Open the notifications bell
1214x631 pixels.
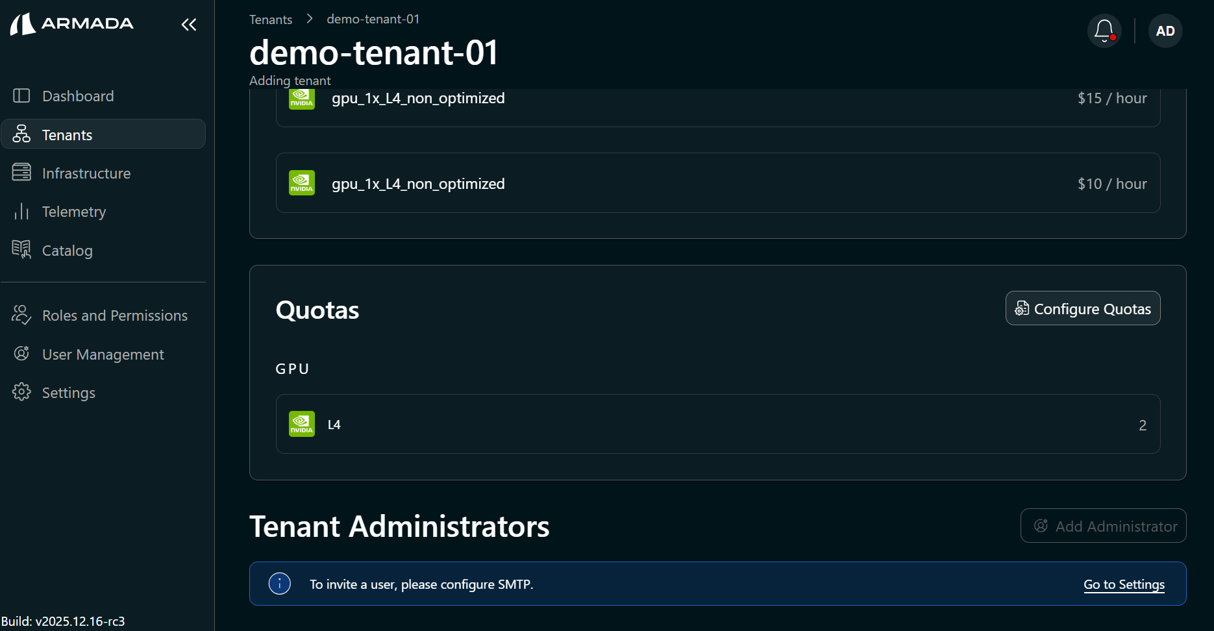coord(1104,31)
